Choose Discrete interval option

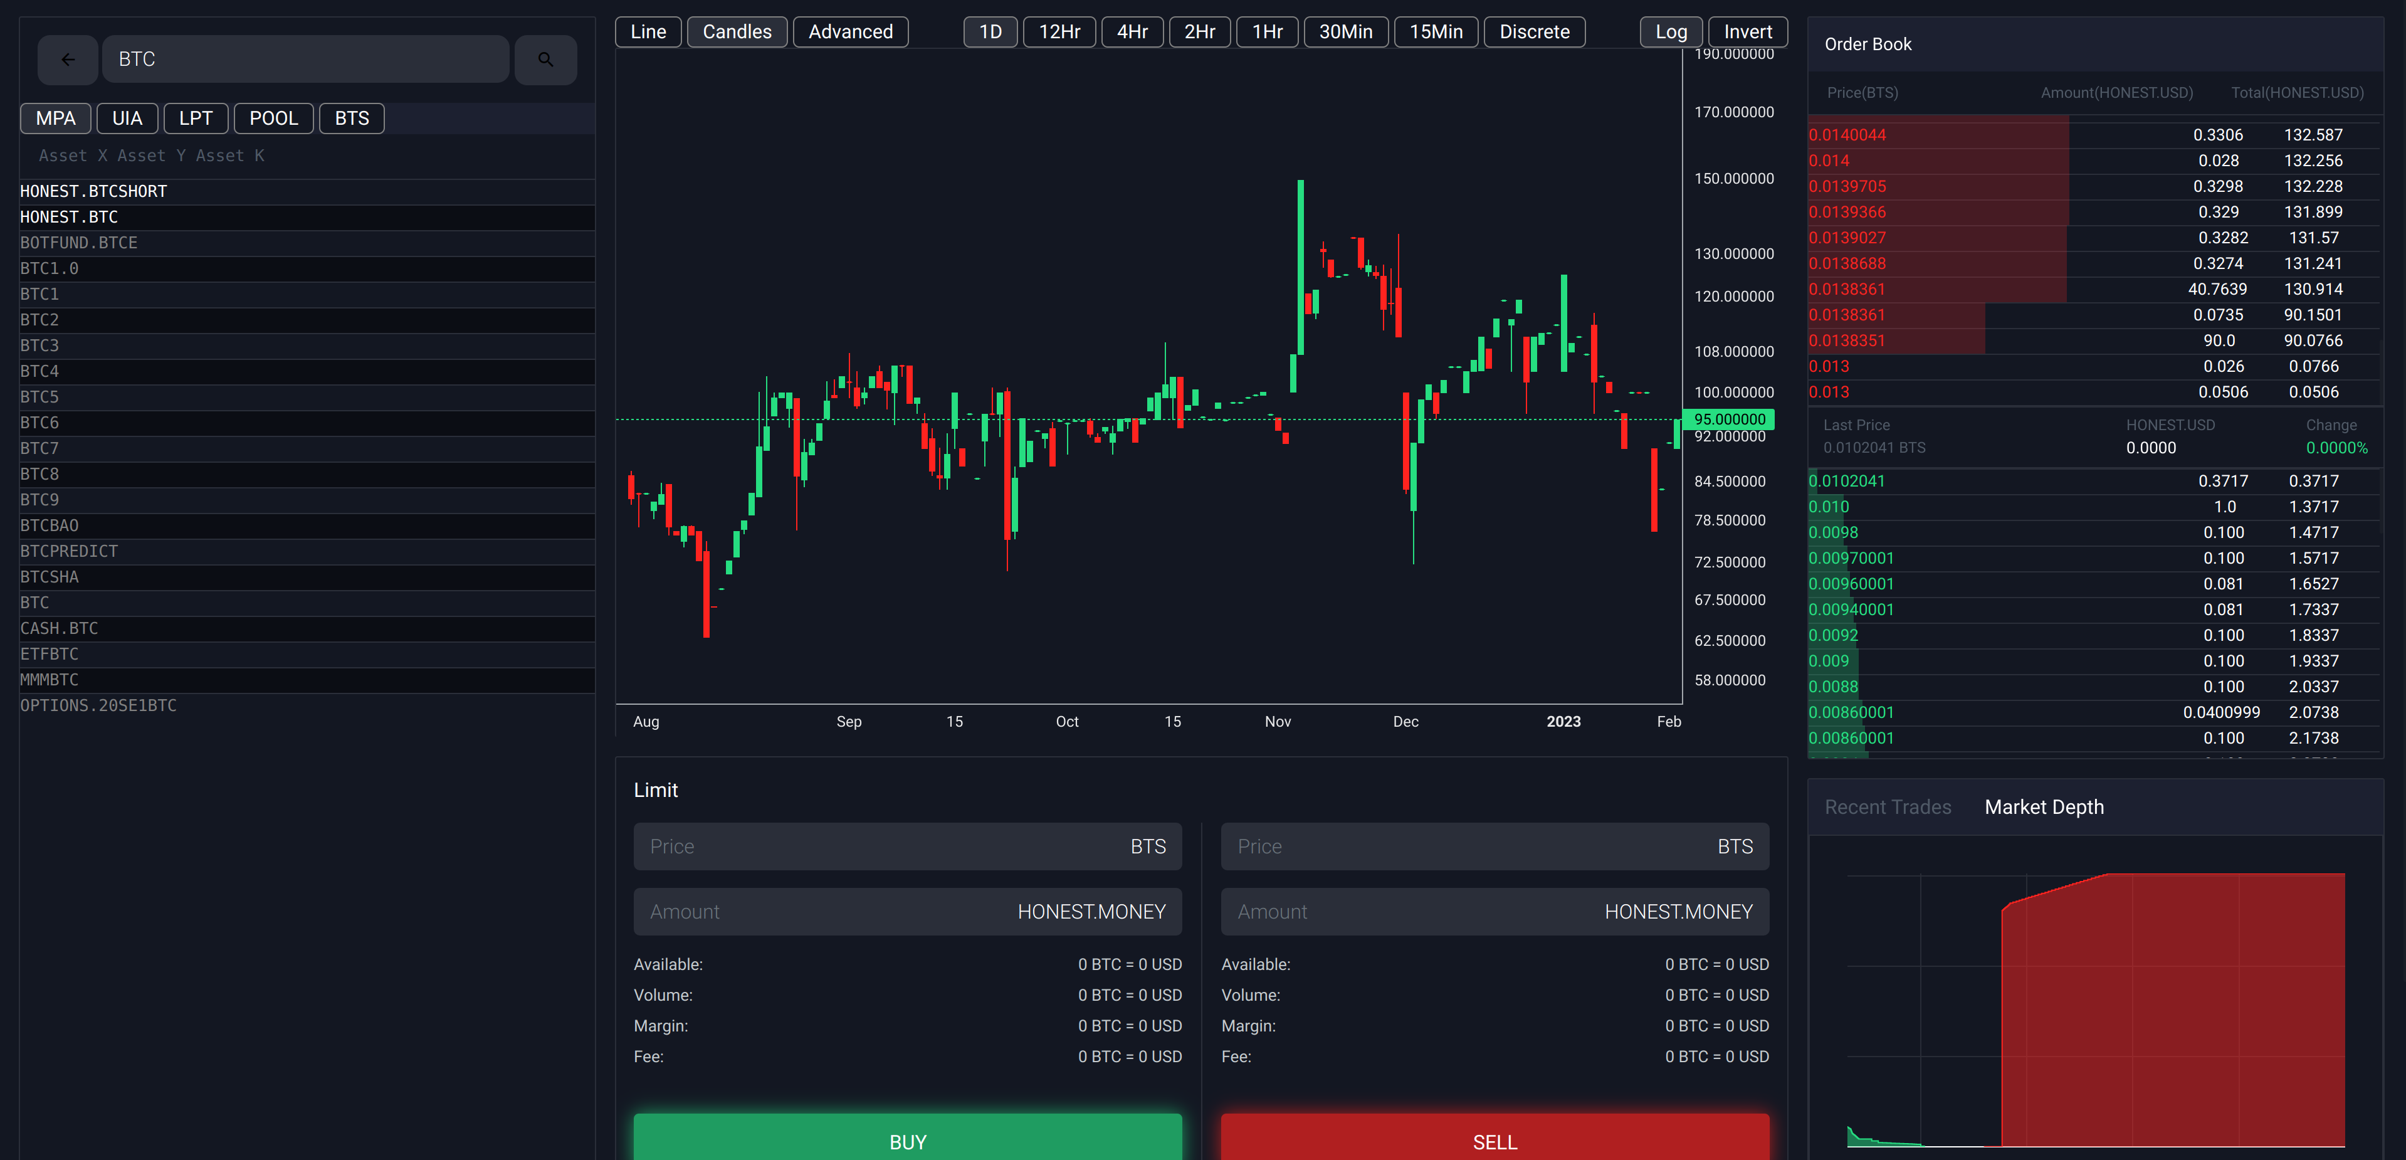click(1533, 32)
